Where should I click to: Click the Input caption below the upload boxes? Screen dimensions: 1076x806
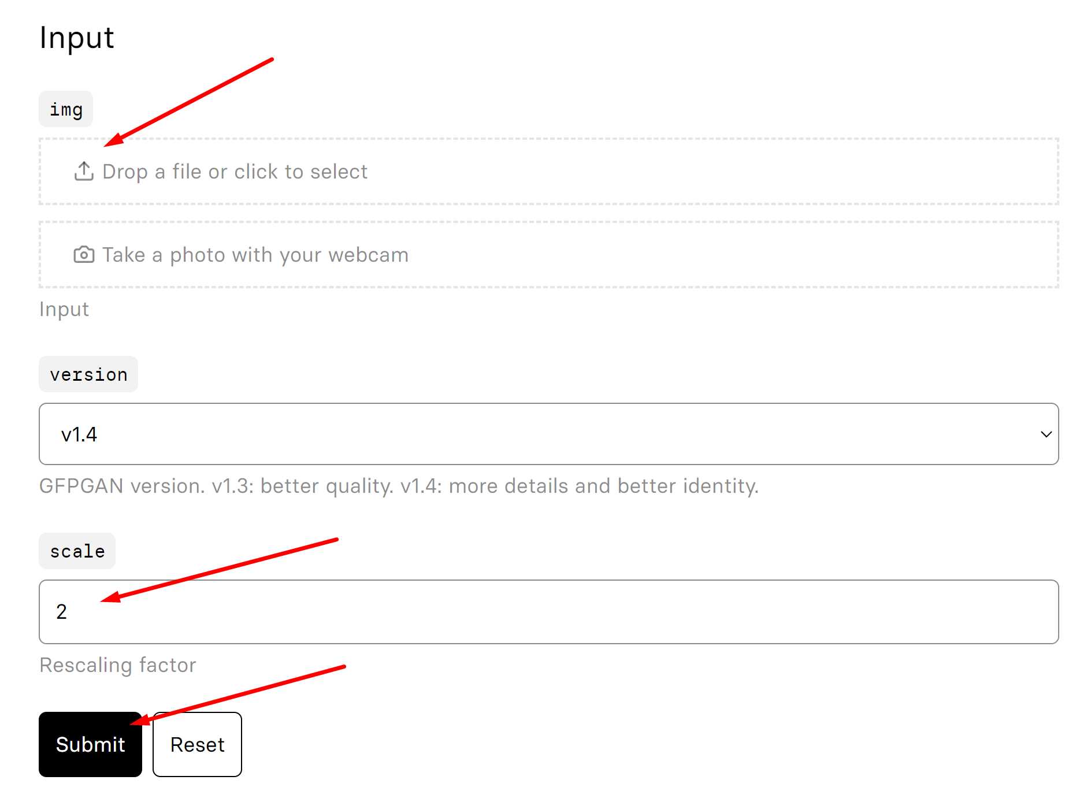64,309
